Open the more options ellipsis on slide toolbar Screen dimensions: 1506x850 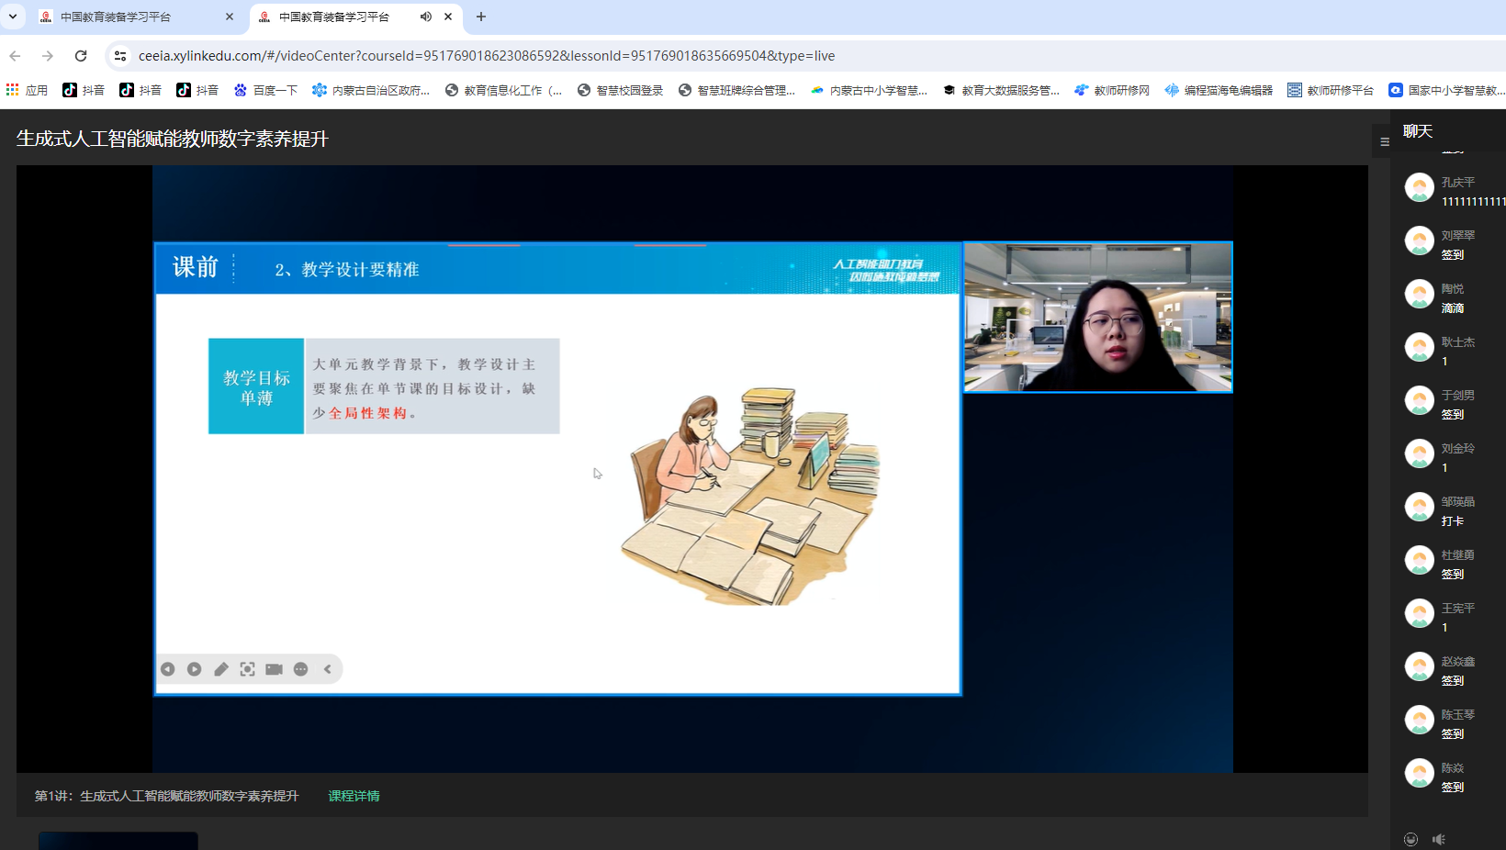(301, 669)
